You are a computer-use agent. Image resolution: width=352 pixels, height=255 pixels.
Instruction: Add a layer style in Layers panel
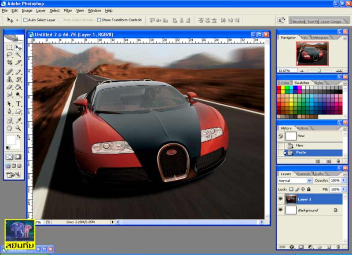pyautogui.click(x=292, y=247)
